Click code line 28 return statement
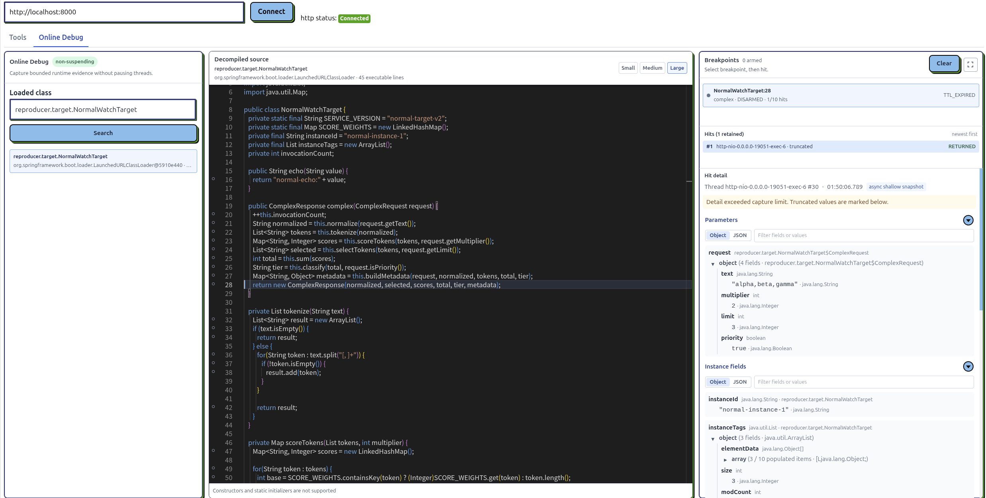 pyautogui.click(x=376, y=285)
